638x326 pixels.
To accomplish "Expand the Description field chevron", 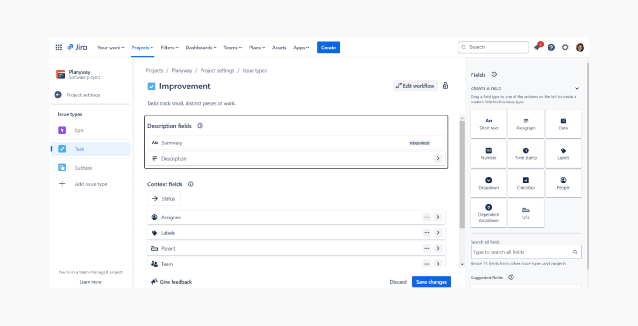I will pyautogui.click(x=438, y=159).
